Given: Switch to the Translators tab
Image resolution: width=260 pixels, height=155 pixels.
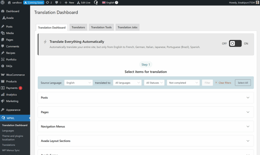Looking at the screenshot, I should (x=78, y=27).
